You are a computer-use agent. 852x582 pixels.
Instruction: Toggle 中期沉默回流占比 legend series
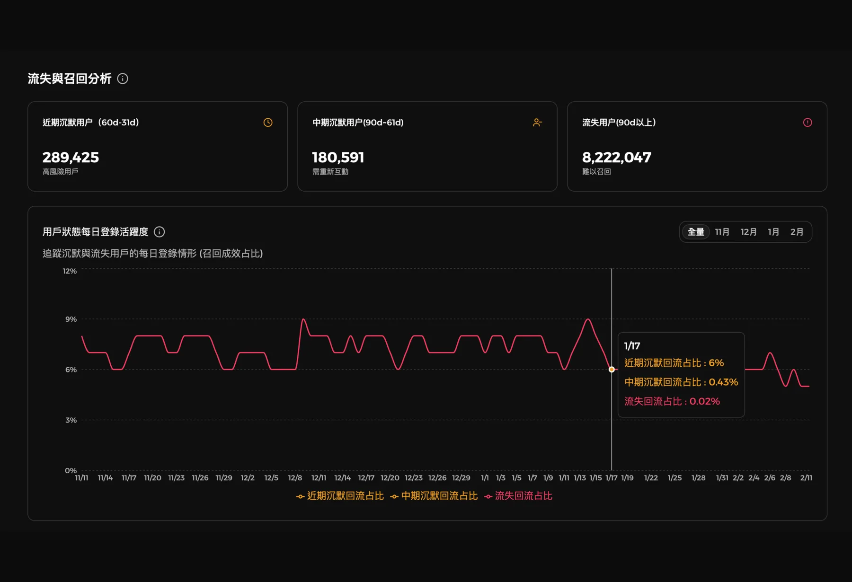click(434, 496)
